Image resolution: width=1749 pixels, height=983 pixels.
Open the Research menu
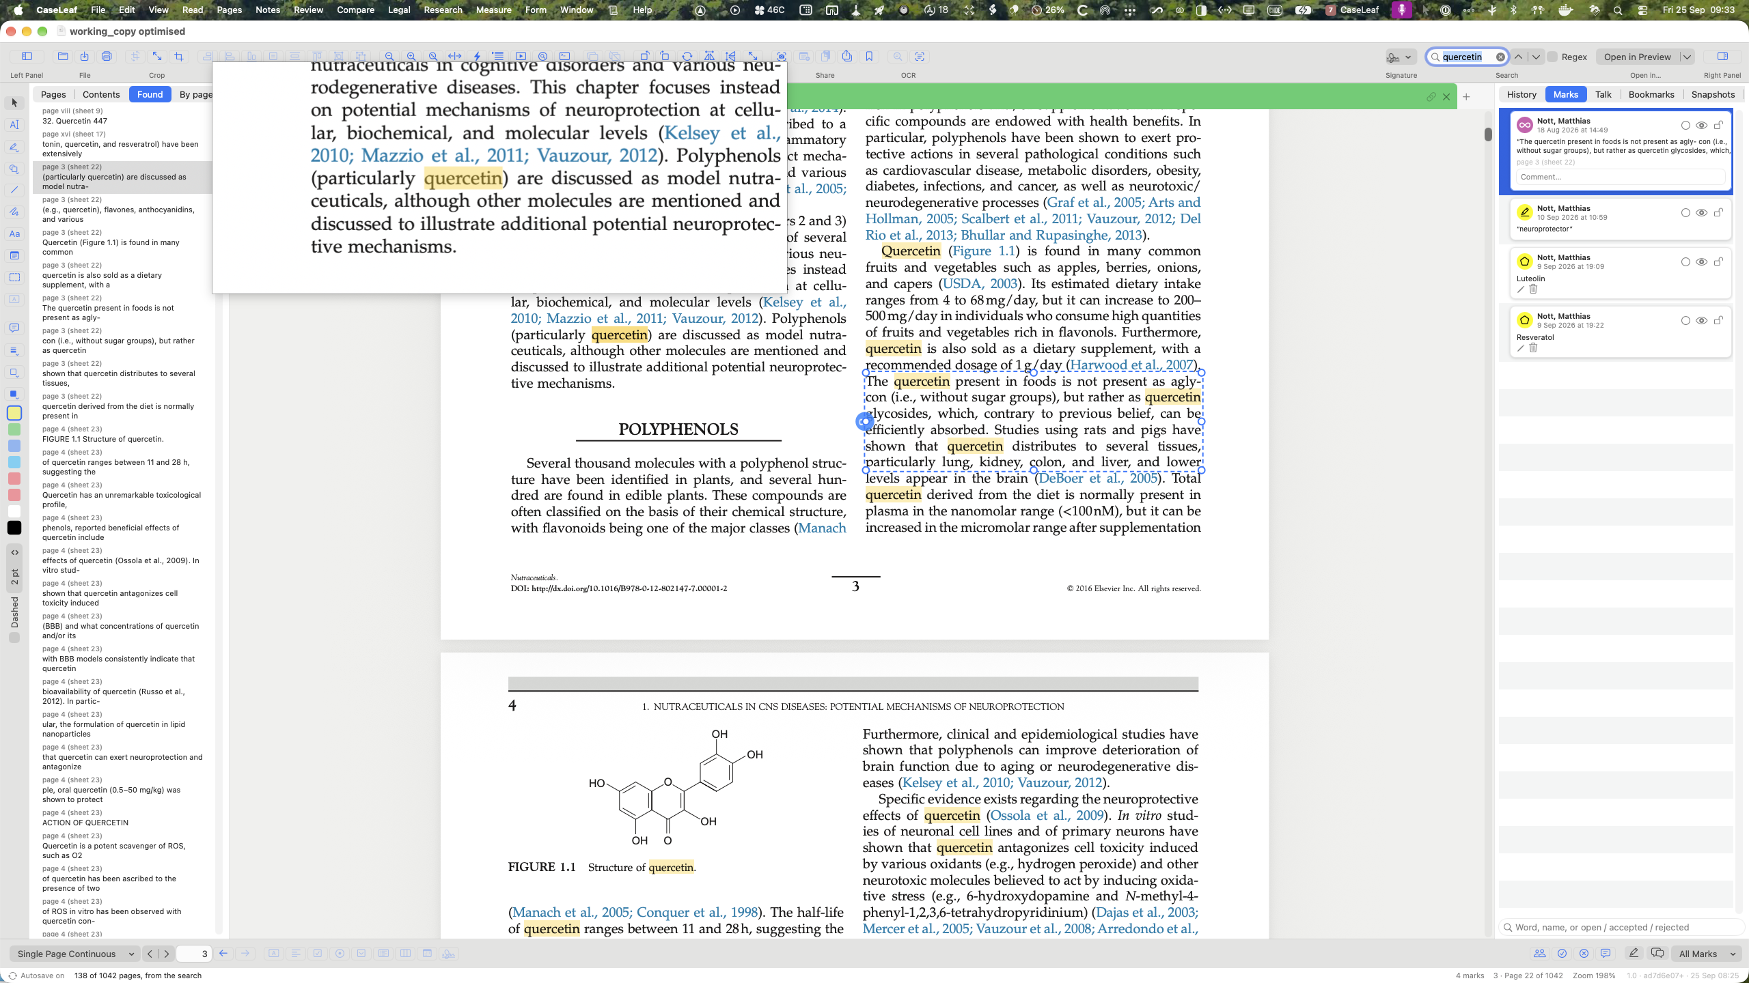pyautogui.click(x=443, y=10)
